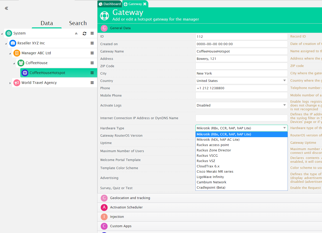Click the Gateway Name input field

(241, 51)
